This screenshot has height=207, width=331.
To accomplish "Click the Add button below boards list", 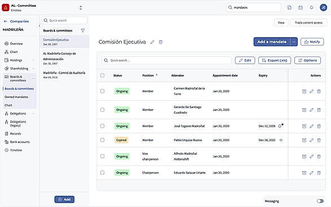I will [64, 200].
